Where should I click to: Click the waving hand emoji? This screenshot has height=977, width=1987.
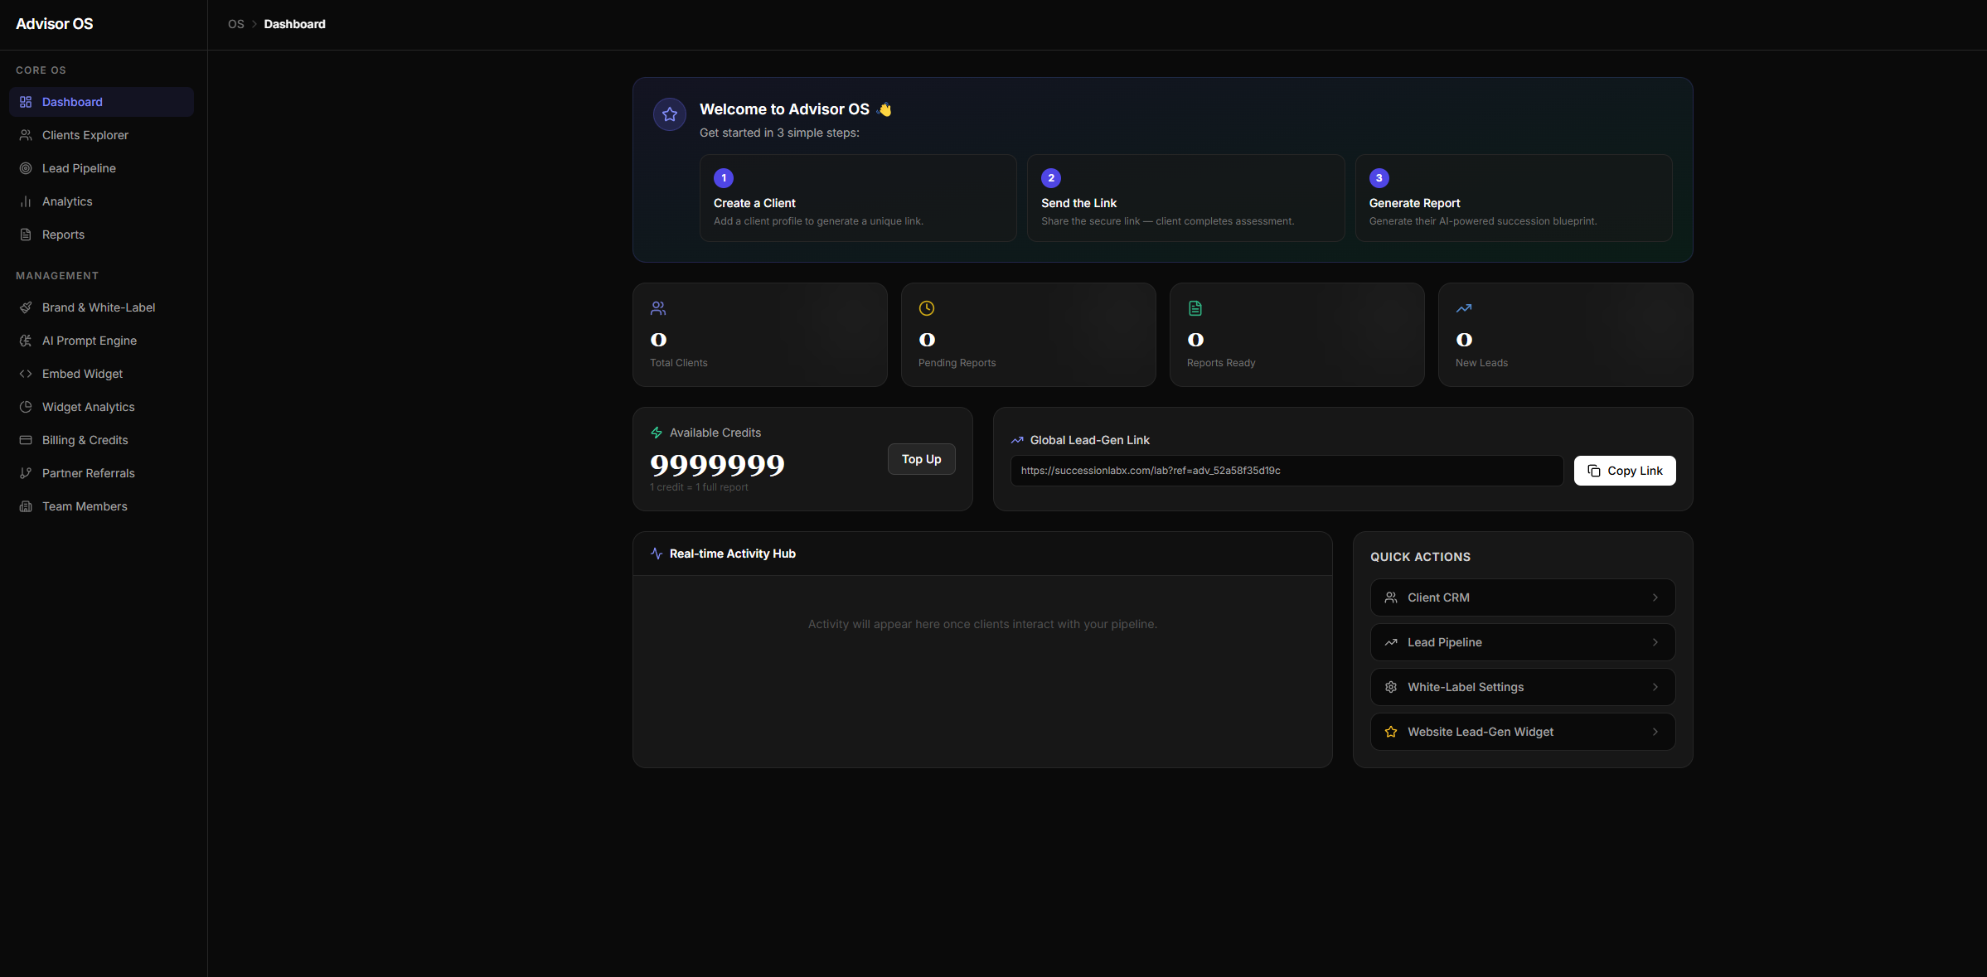point(884,109)
